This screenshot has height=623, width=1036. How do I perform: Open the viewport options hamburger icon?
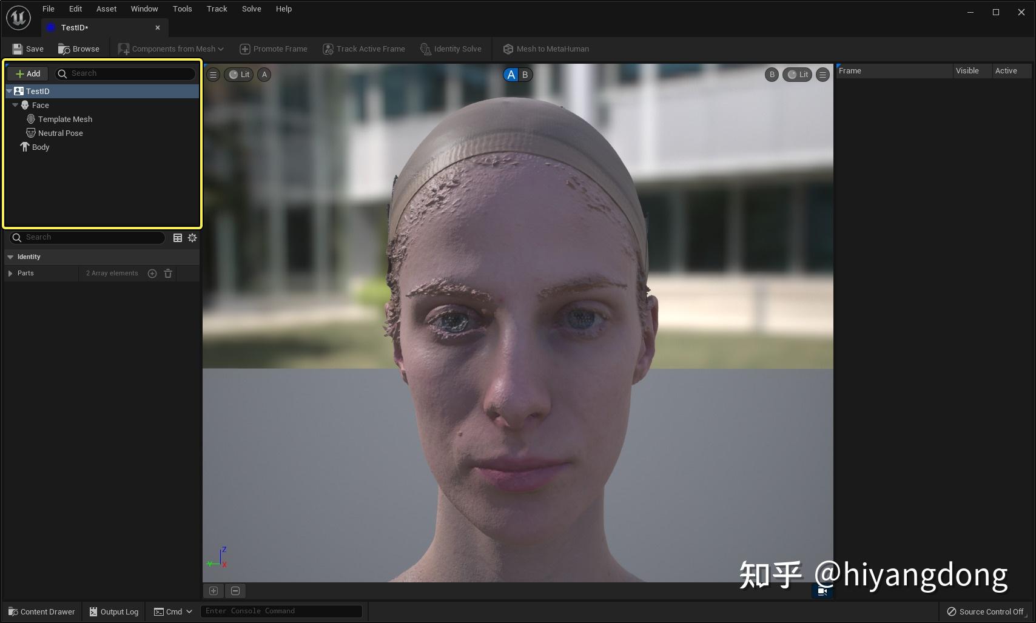[x=213, y=74]
